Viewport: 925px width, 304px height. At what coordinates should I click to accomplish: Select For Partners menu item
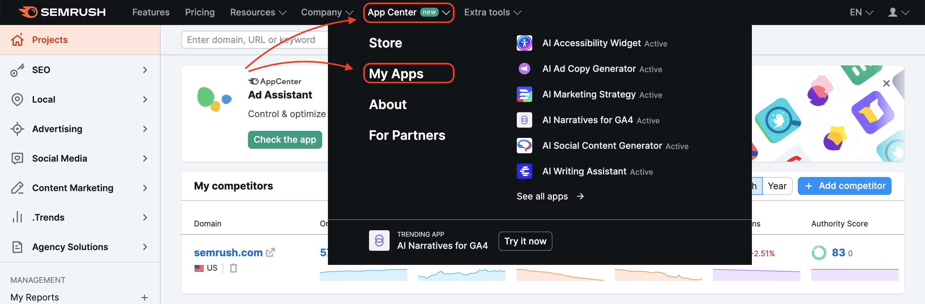(407, 135)
